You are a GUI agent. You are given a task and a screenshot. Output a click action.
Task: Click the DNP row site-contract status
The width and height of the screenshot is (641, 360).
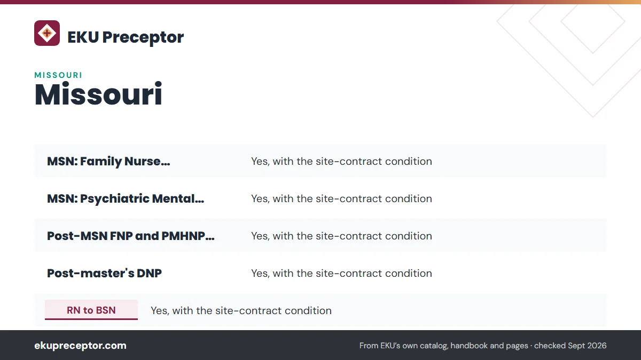[x=341, y=273]
